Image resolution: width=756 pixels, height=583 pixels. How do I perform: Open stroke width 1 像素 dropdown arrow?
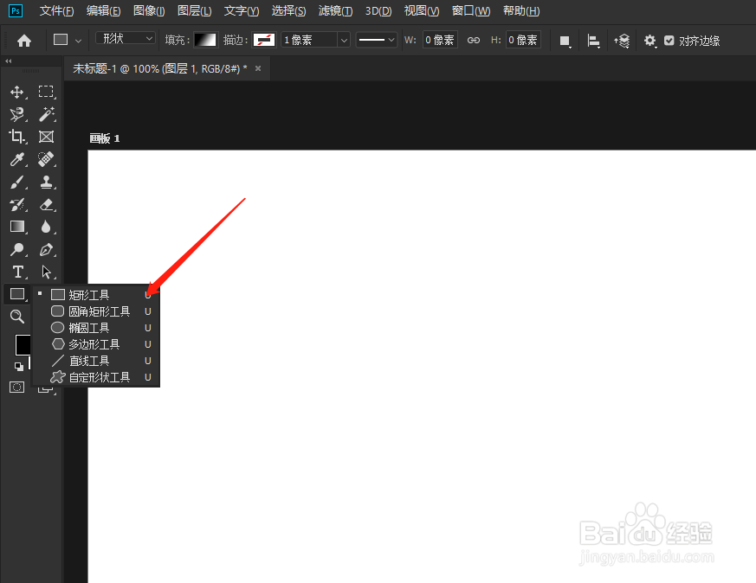tap(344, 40)
